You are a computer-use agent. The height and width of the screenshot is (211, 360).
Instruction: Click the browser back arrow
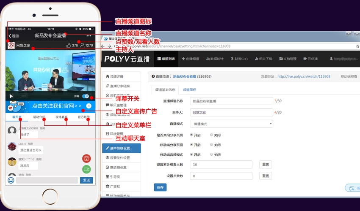[x=103, y=46]
